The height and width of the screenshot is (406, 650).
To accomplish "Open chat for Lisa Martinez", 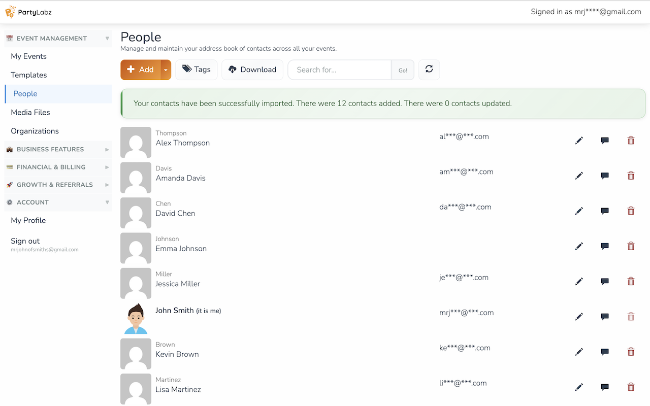I will [x=605, y=387].
